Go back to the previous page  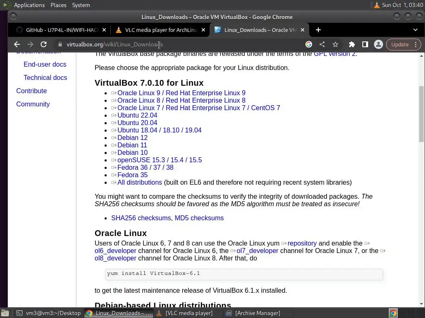[x=17, y=44]
